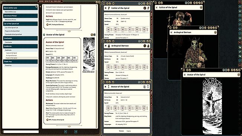The height and width of the screenshot is (136, 242).
Task: Click Avatar of the Spiral sheet token icon
Action: [109, 87]
